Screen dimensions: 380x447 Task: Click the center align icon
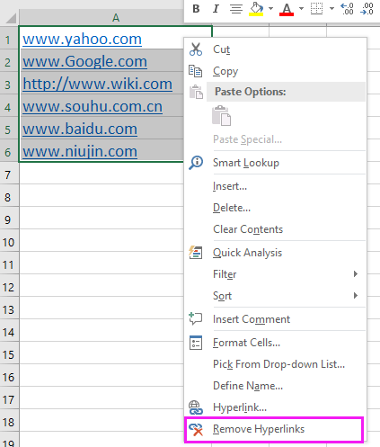tap(236, 9)
